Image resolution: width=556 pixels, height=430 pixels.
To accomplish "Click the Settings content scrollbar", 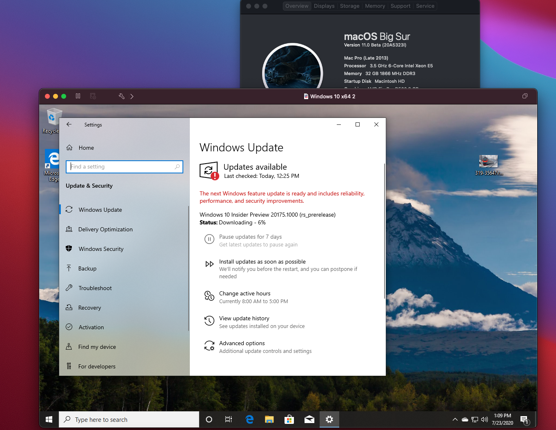I will point(384,231).
